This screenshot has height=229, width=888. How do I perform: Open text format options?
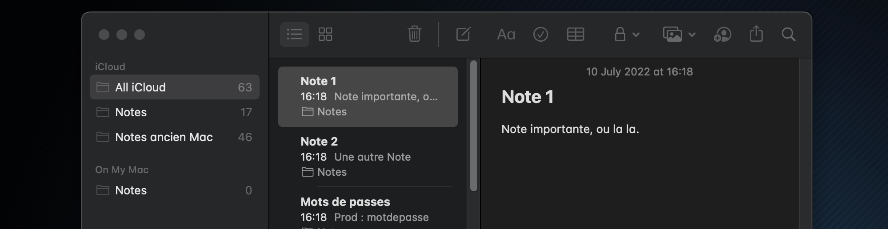(506, 35)
